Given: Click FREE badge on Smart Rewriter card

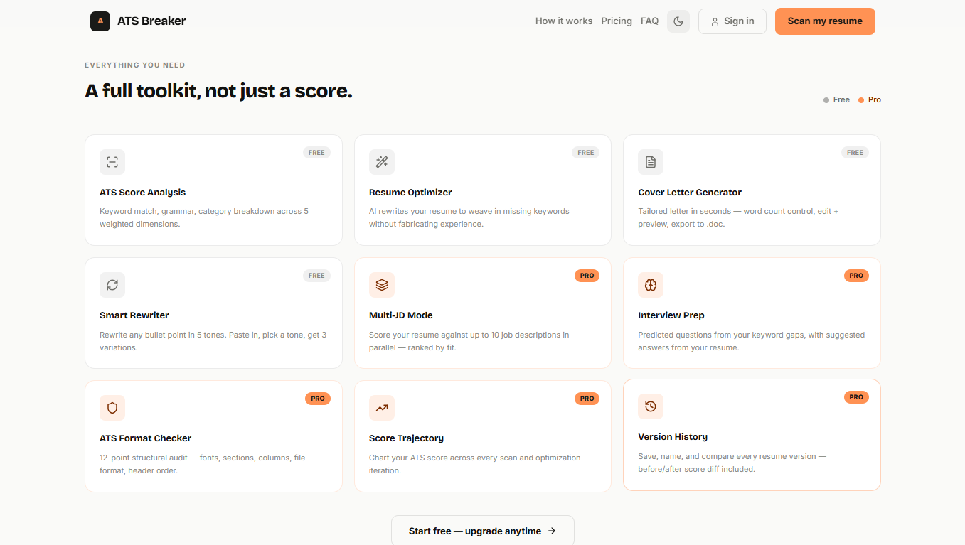Looking at the screenshot, I should click(x=316, y=276).
